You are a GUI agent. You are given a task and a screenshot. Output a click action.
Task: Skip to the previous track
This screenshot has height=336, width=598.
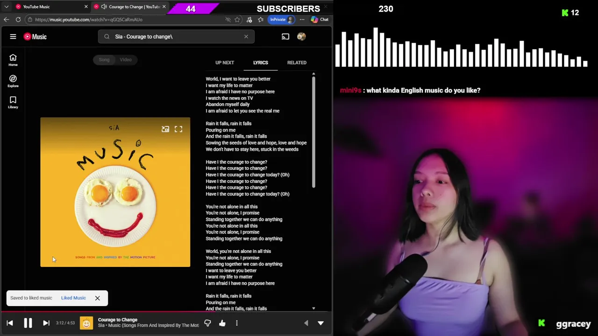pyautogui.click(x=10, y=323)
